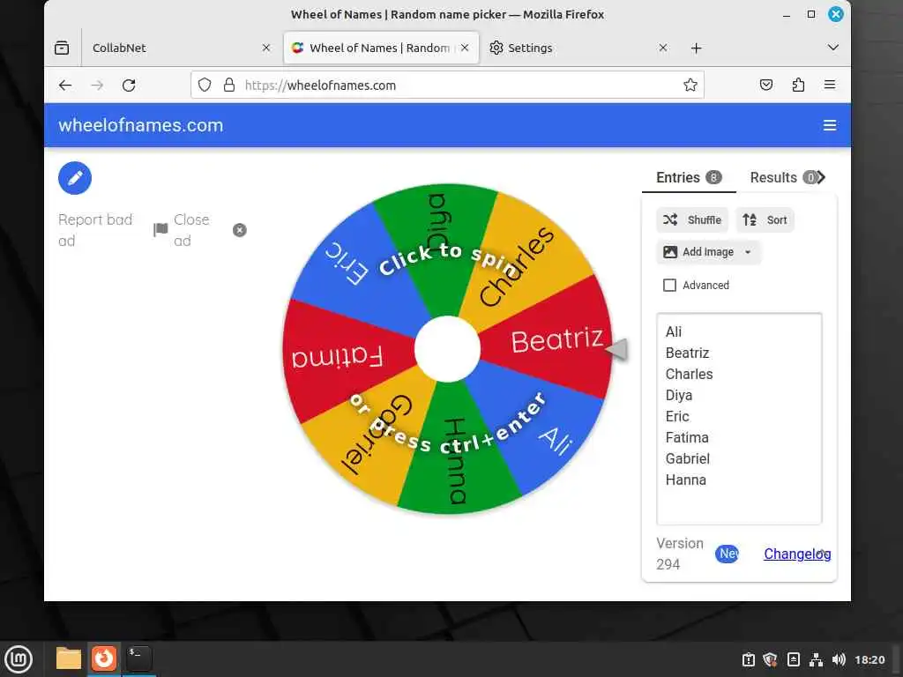Open the Pocket save icon

click(x=766, y=86)
